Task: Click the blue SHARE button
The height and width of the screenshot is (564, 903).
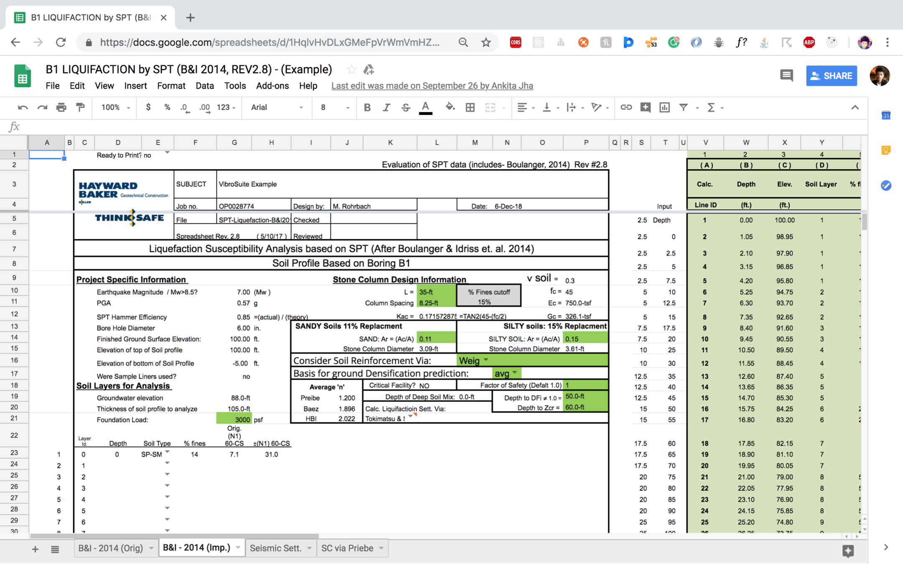Action: [831, 76]
